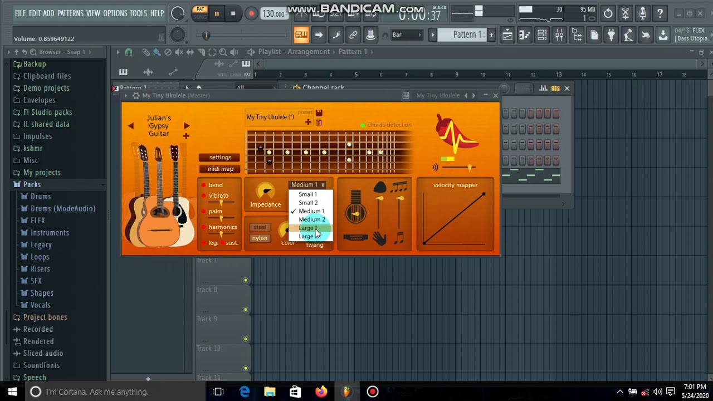
Task: Toggle the leg. red indicator
Action: pos(203,243)
